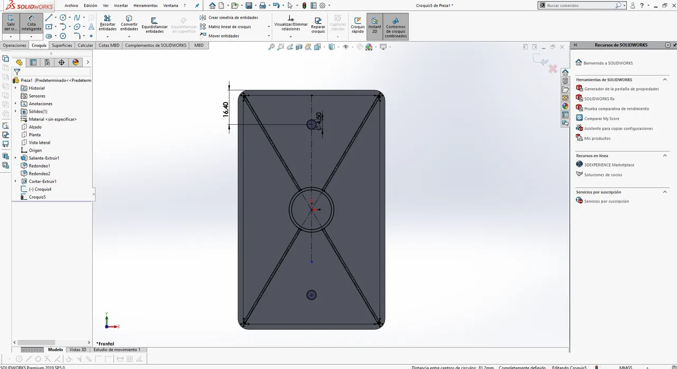Click Matriz lineal de croquis
The width and height of the screenshot is (677, 369).
tap(225, 26)
